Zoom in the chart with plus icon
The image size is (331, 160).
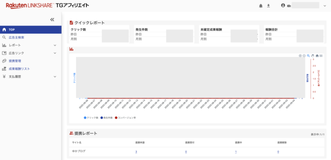tap(300, 56)
